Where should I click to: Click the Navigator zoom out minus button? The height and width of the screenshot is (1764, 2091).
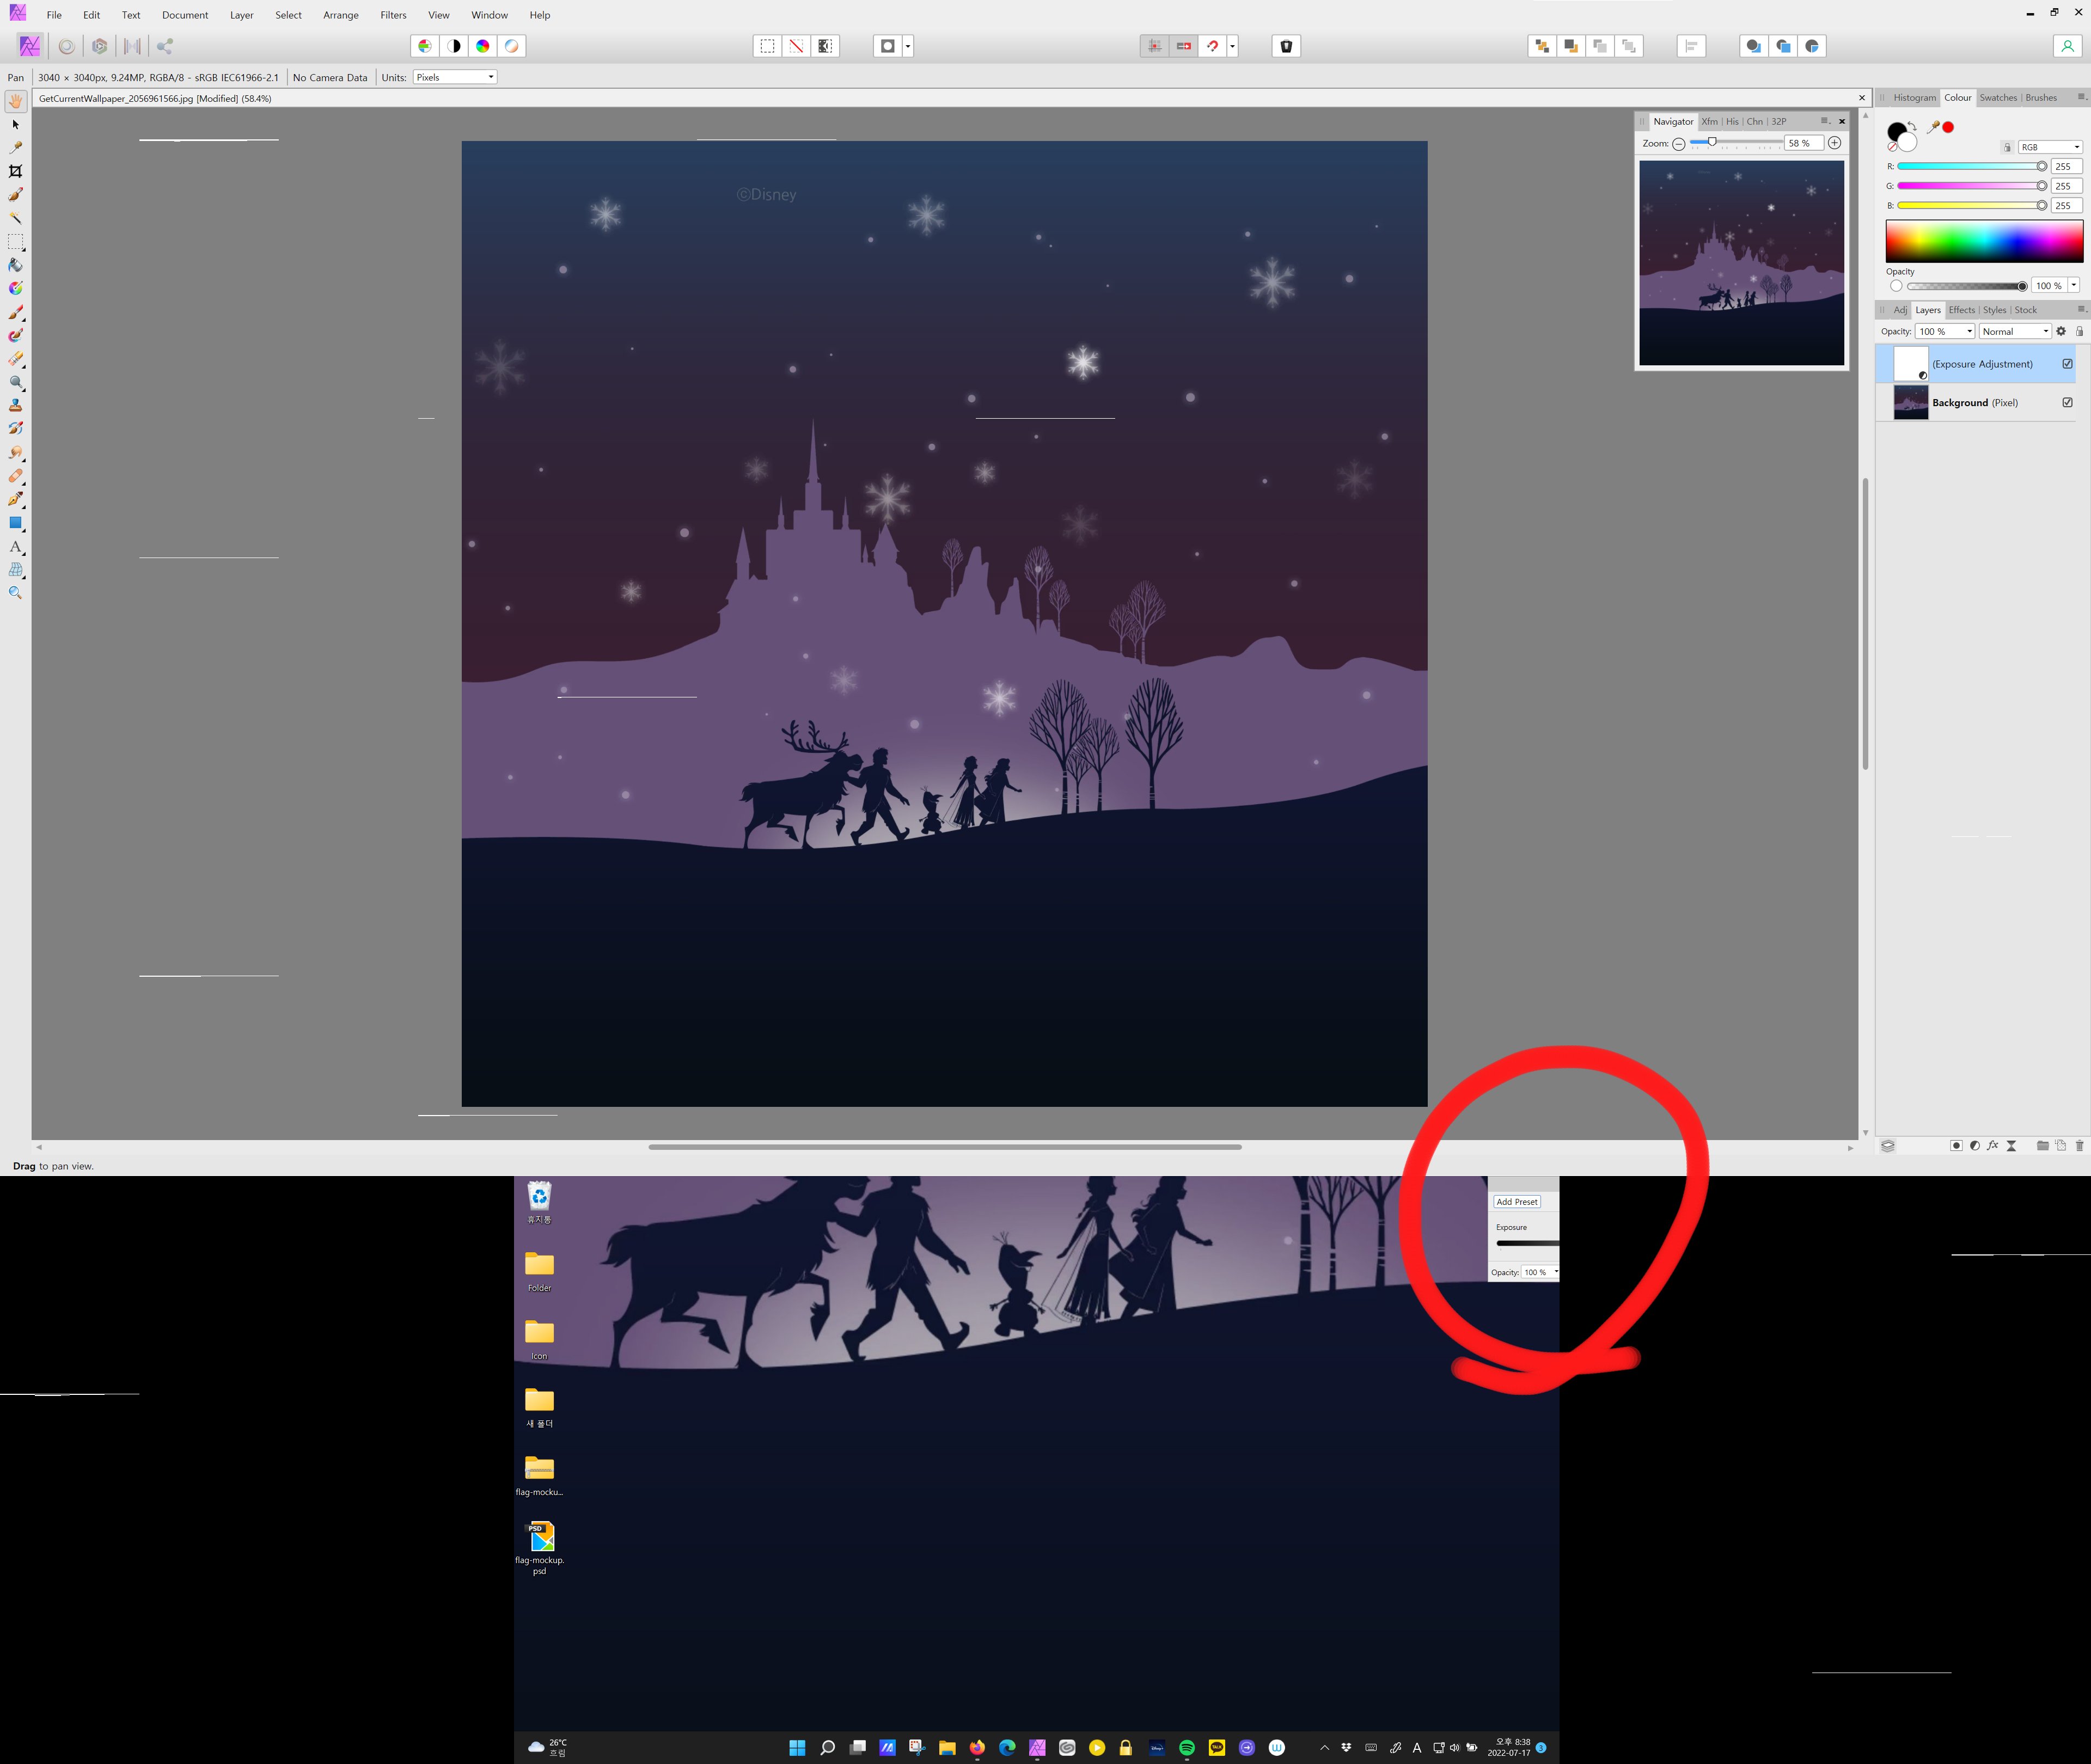click(x=1678, y=143)
